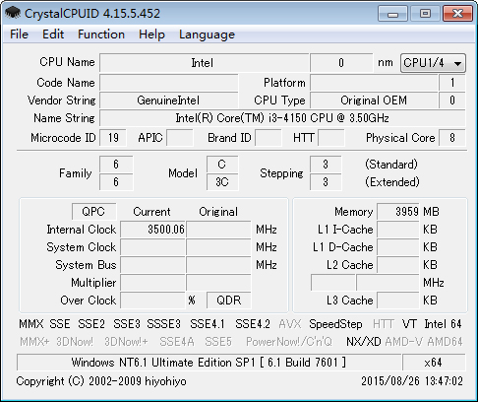
Task: Click the Microcode ID value 19
Action: pos(113,138)
